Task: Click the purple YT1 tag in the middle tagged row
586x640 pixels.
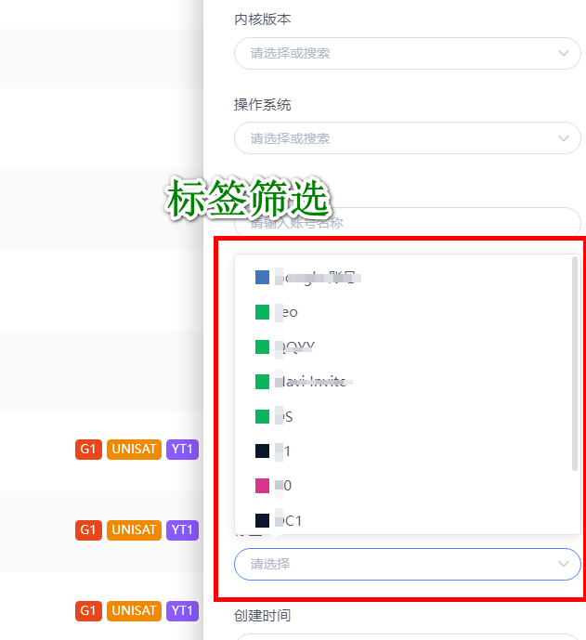Action: point(182,530)
